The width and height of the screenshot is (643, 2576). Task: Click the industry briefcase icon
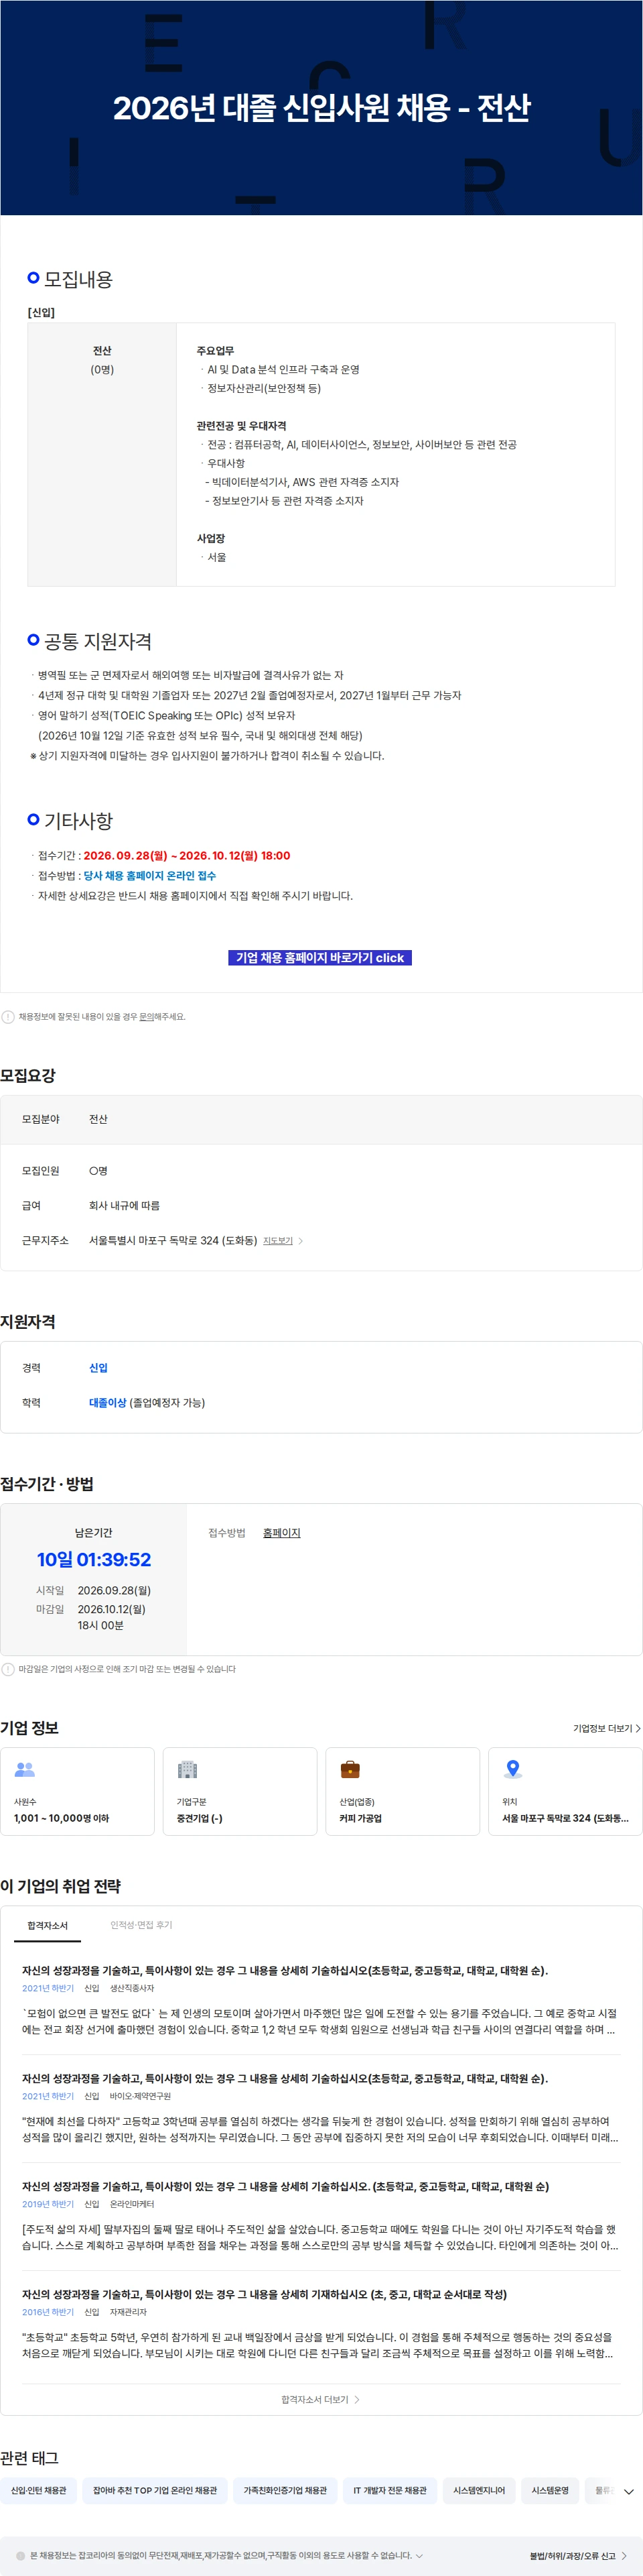[350, 1769]
